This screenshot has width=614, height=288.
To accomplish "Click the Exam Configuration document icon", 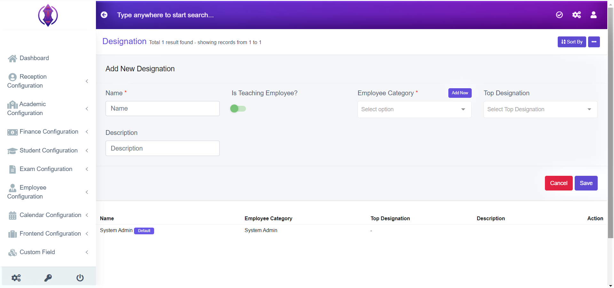I will pyautogui.click(x=12, y=169).
